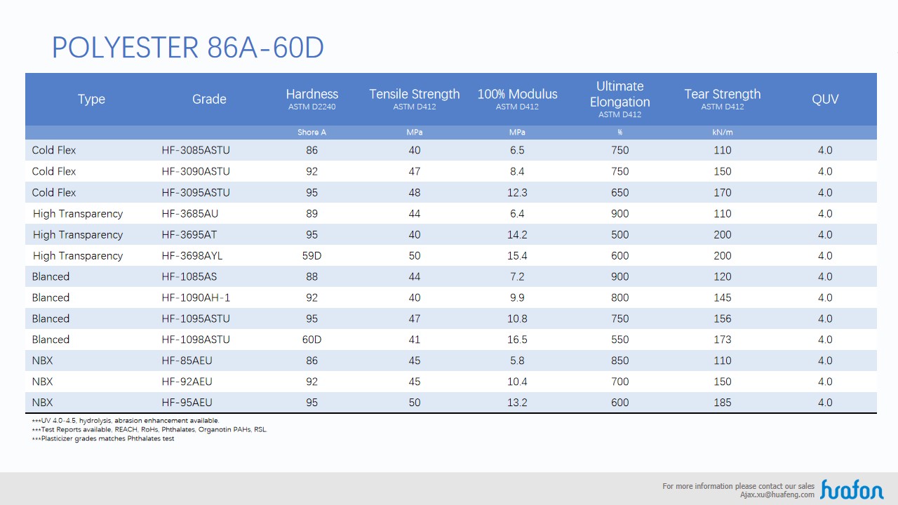898x505 pixels.
Task: Click the 'POLYESTER 86A-60D' slide title
Action: (188, 47)
